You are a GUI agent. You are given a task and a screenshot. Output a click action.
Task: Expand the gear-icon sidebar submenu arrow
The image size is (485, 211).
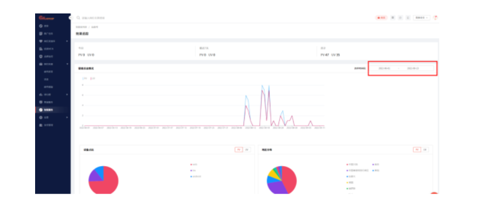pyautogui.click(x=67, y=117)
